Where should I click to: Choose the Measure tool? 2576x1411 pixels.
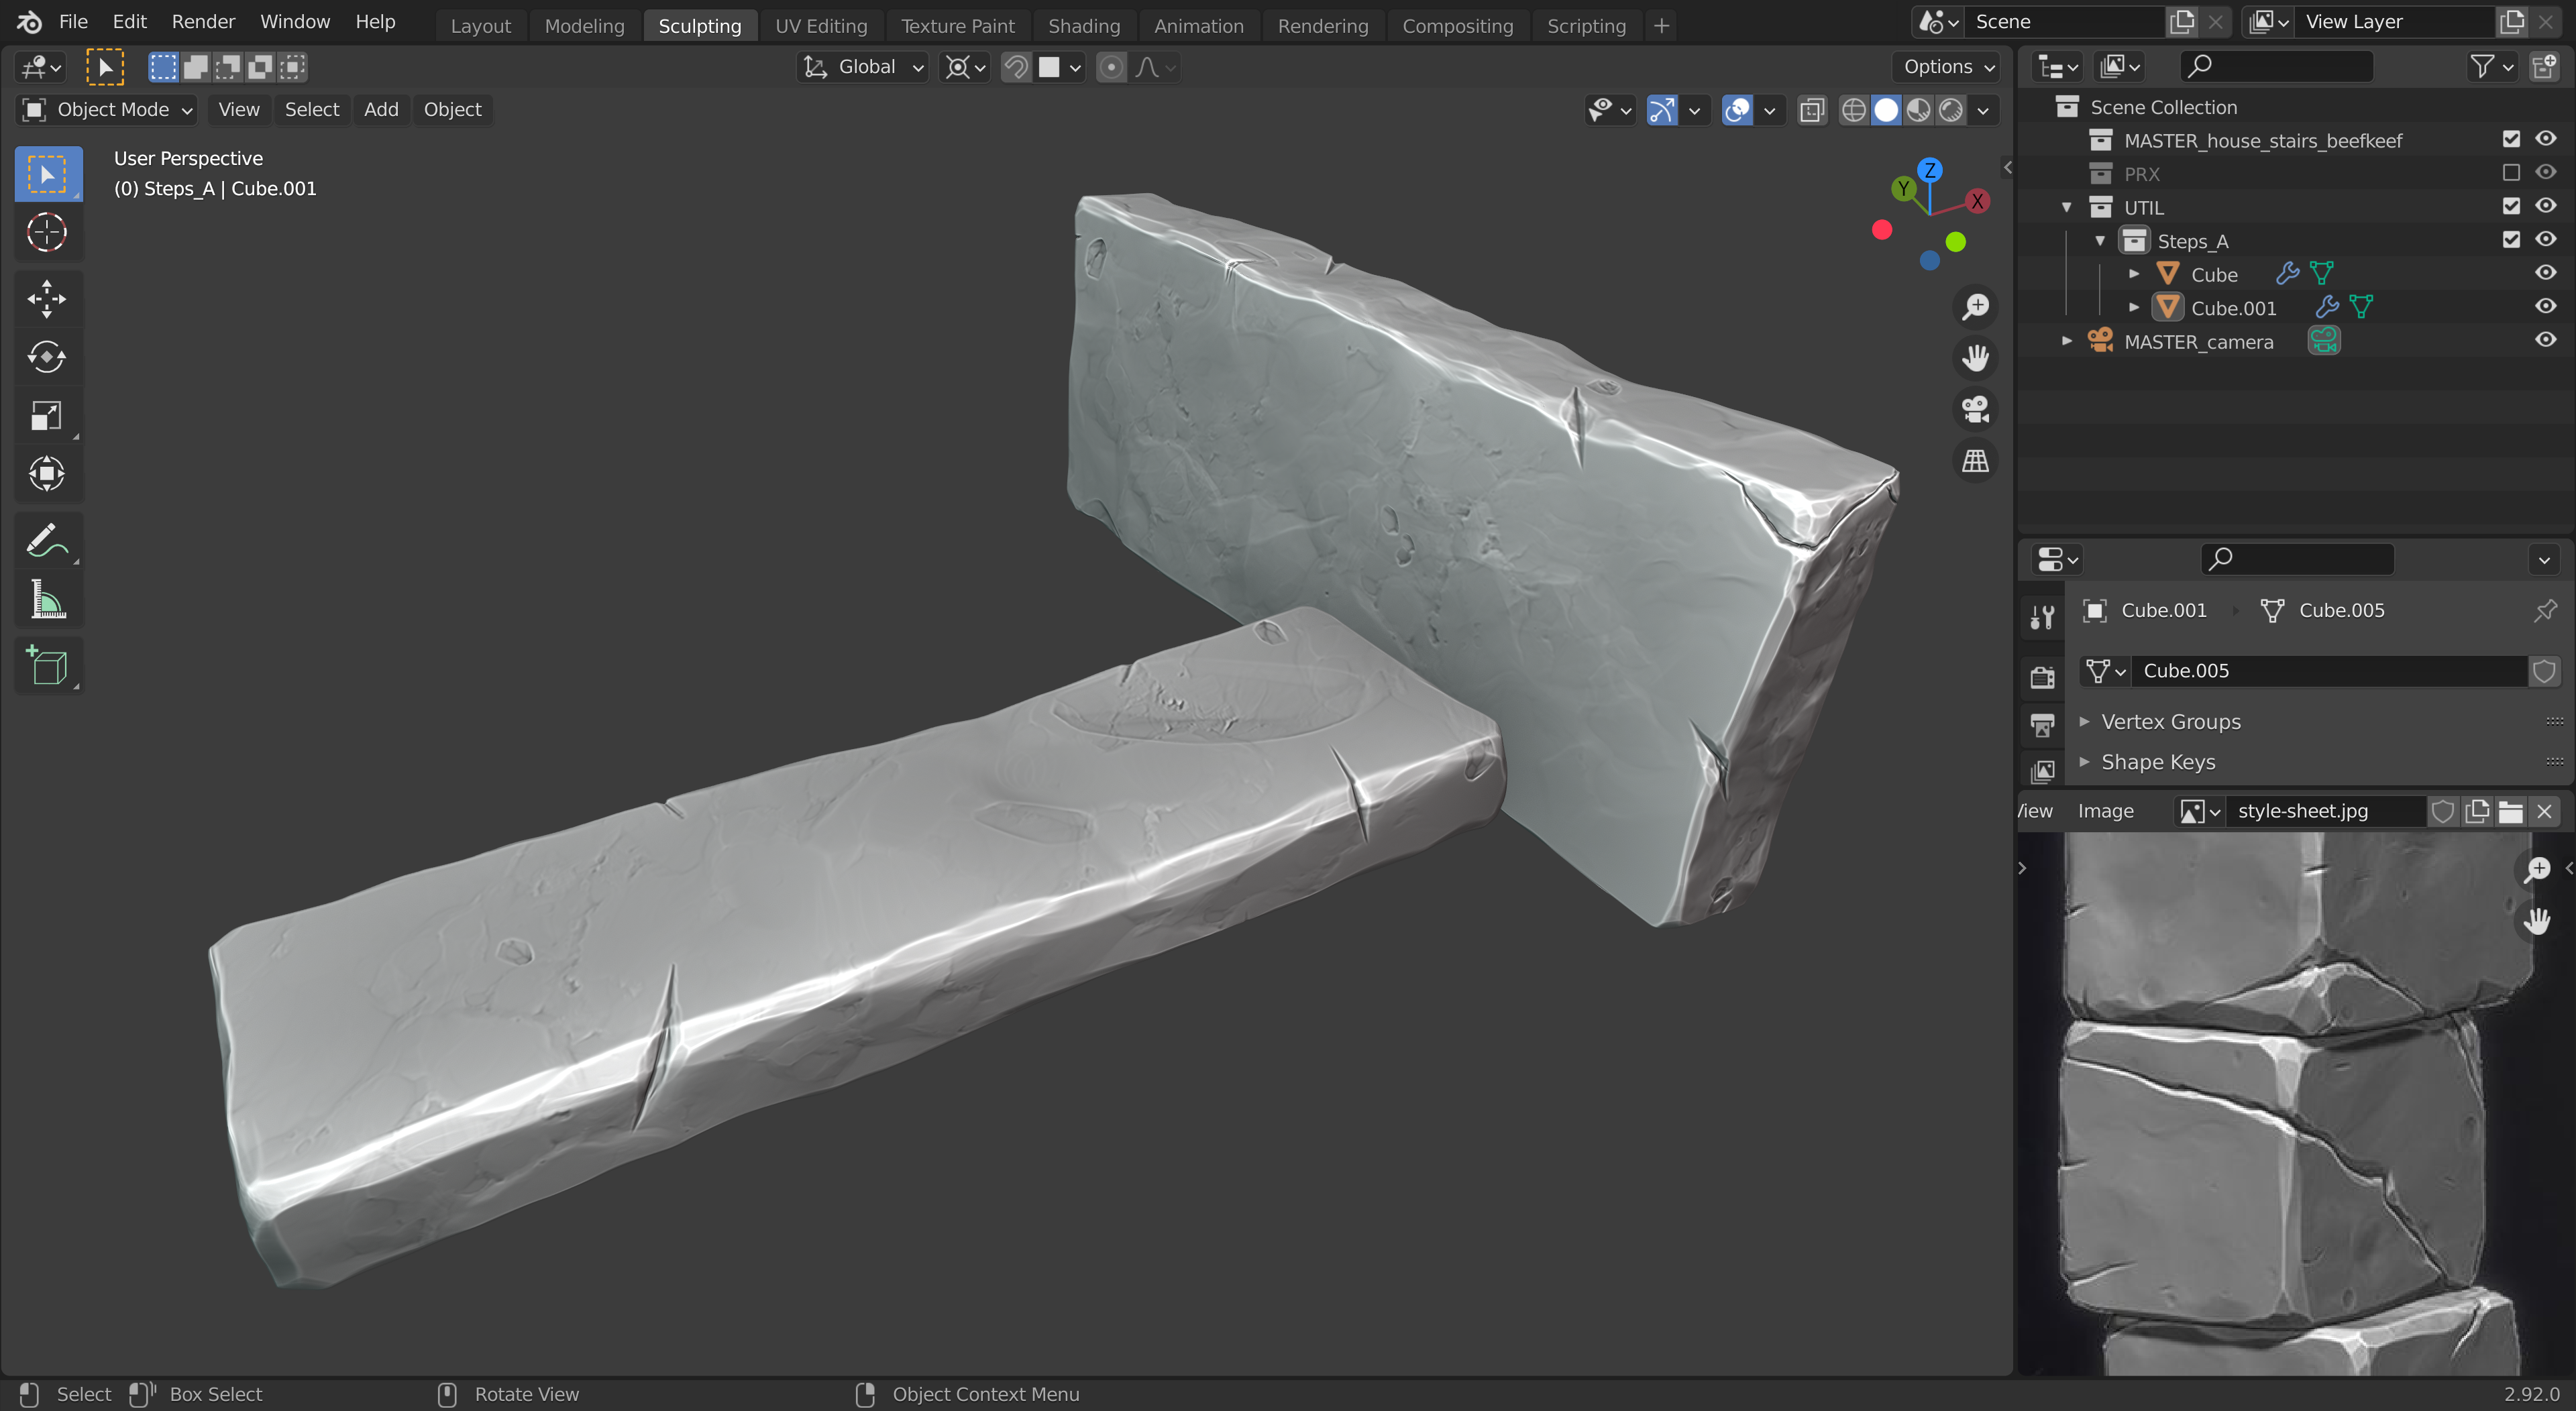[46, 600]
